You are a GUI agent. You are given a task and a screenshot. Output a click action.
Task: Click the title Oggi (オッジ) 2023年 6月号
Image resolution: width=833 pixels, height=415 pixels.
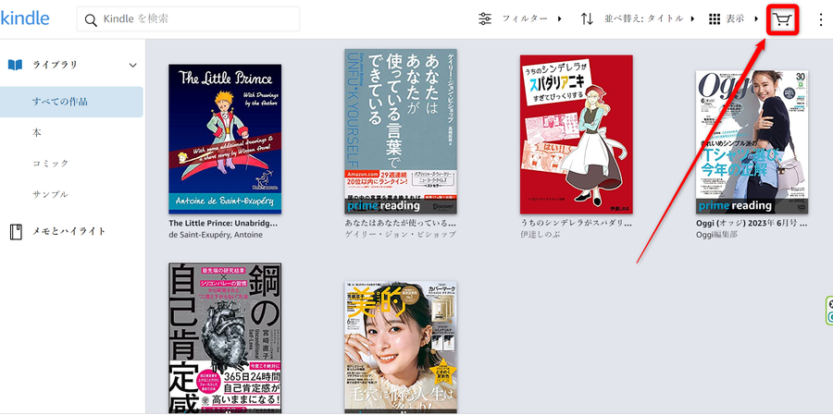[752, 224]
